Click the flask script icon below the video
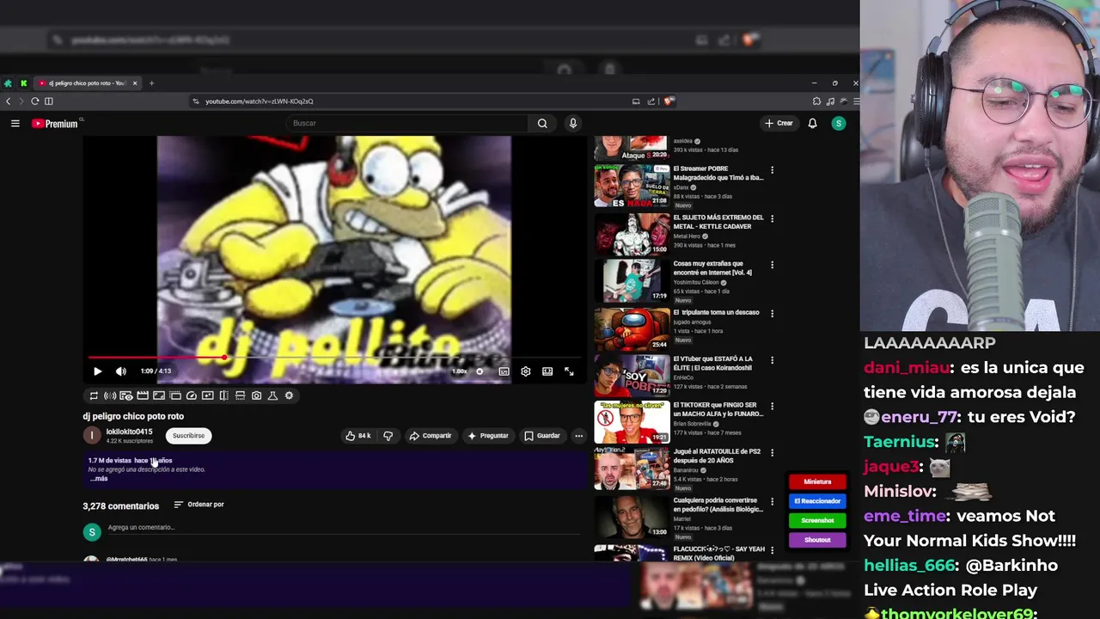 point(272,395)
